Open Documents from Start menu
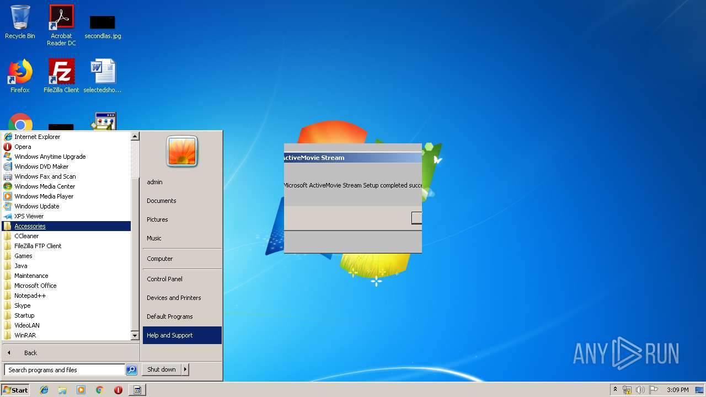 pyautogui.click(x=182, y=201)
